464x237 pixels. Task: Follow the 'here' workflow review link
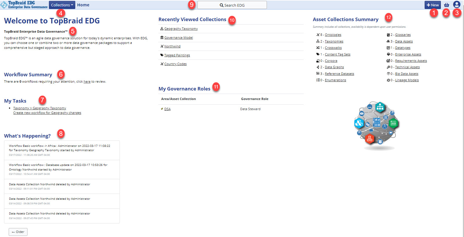click(87, 82)
